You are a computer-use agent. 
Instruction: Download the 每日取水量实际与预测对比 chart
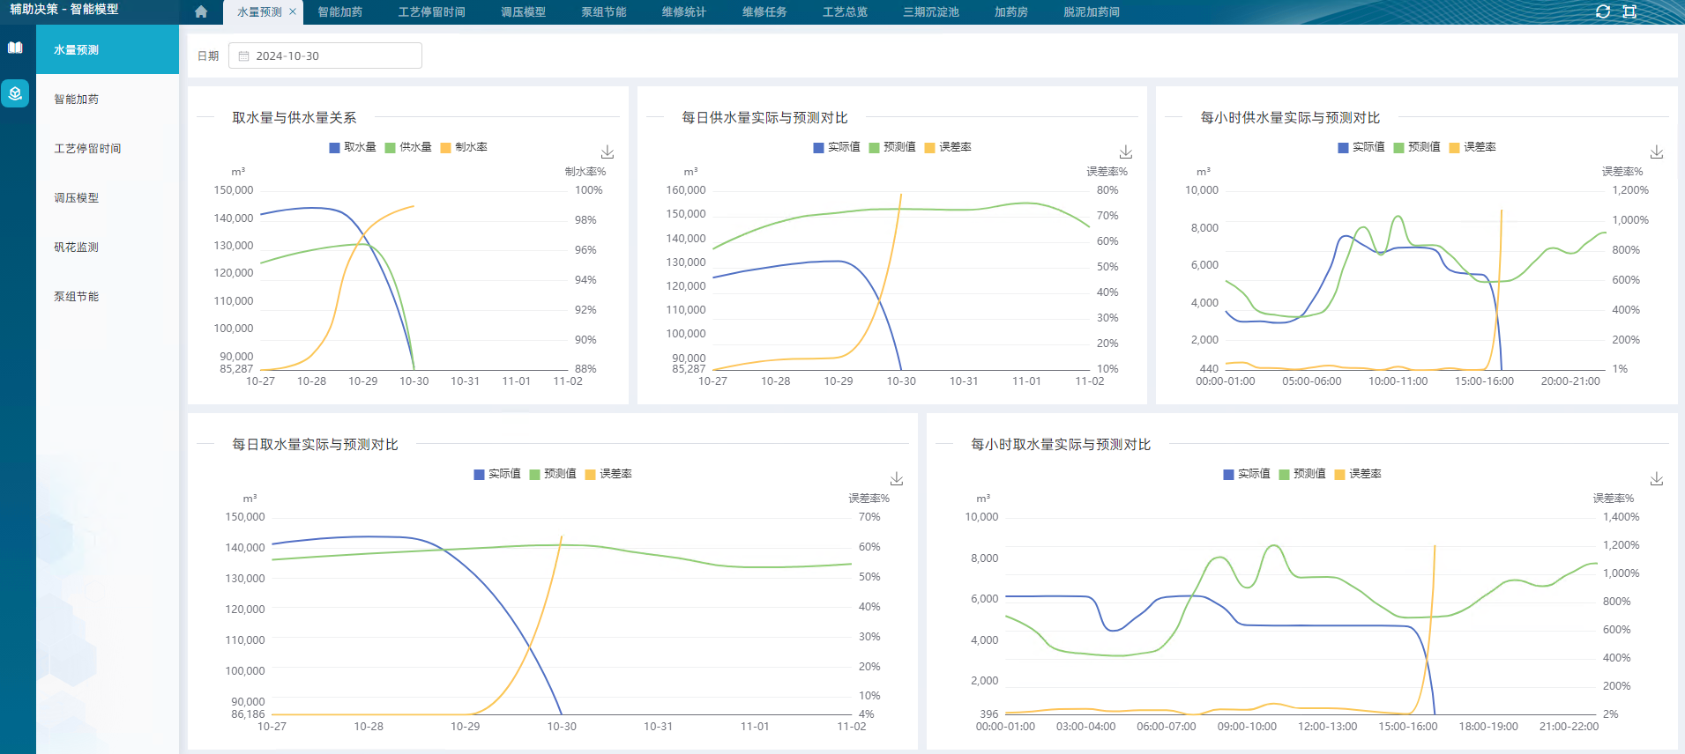(x=897, y=479)
